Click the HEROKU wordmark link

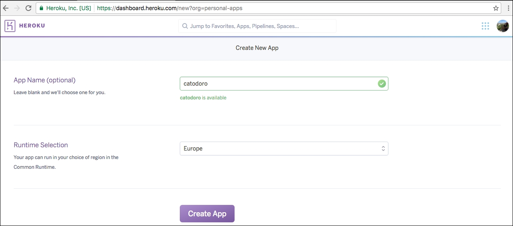coord(32,26)
